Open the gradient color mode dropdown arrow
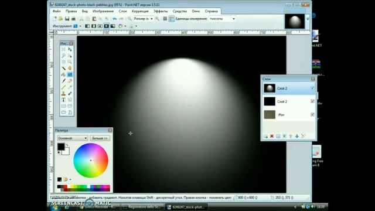 (125, 26)
